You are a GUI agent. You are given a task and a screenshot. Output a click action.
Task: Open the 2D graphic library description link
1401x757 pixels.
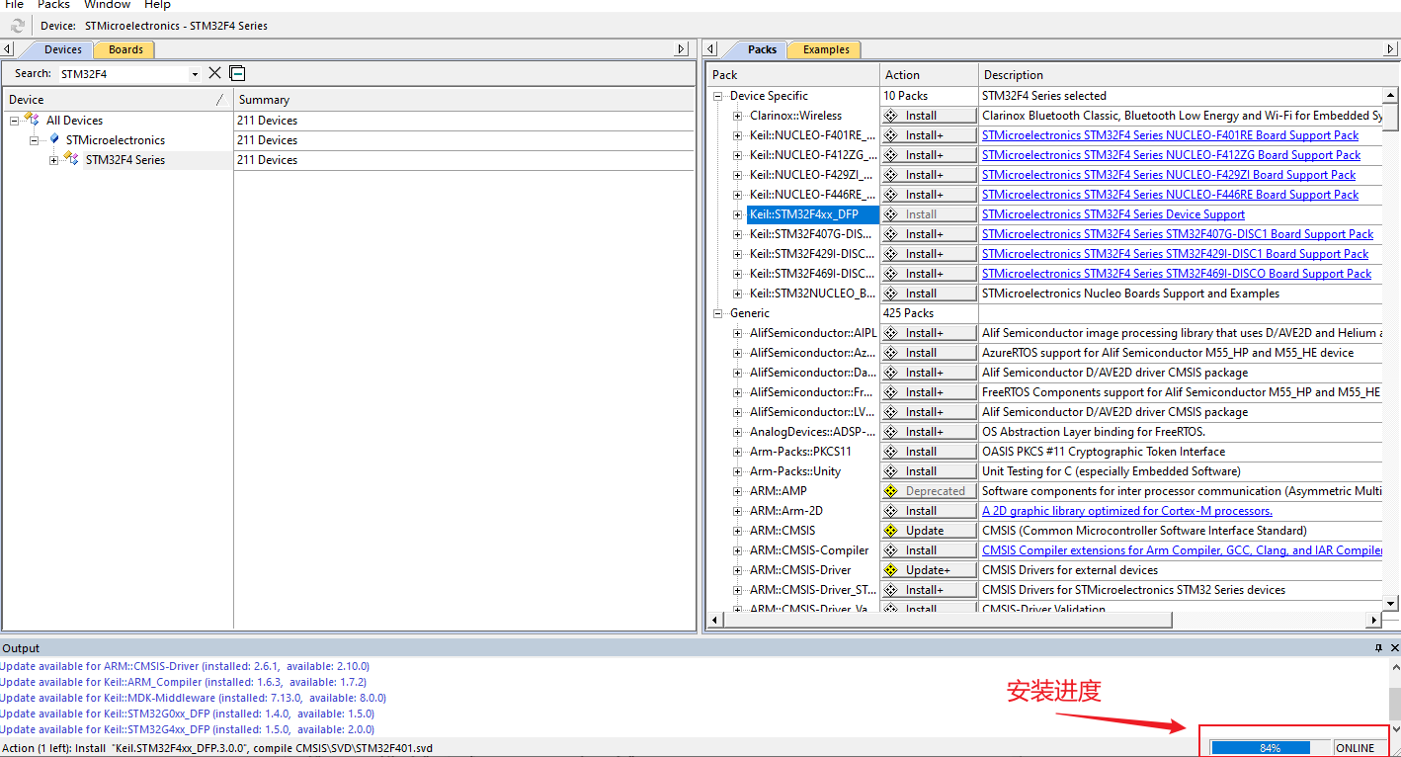click(x=1127, y=511)
